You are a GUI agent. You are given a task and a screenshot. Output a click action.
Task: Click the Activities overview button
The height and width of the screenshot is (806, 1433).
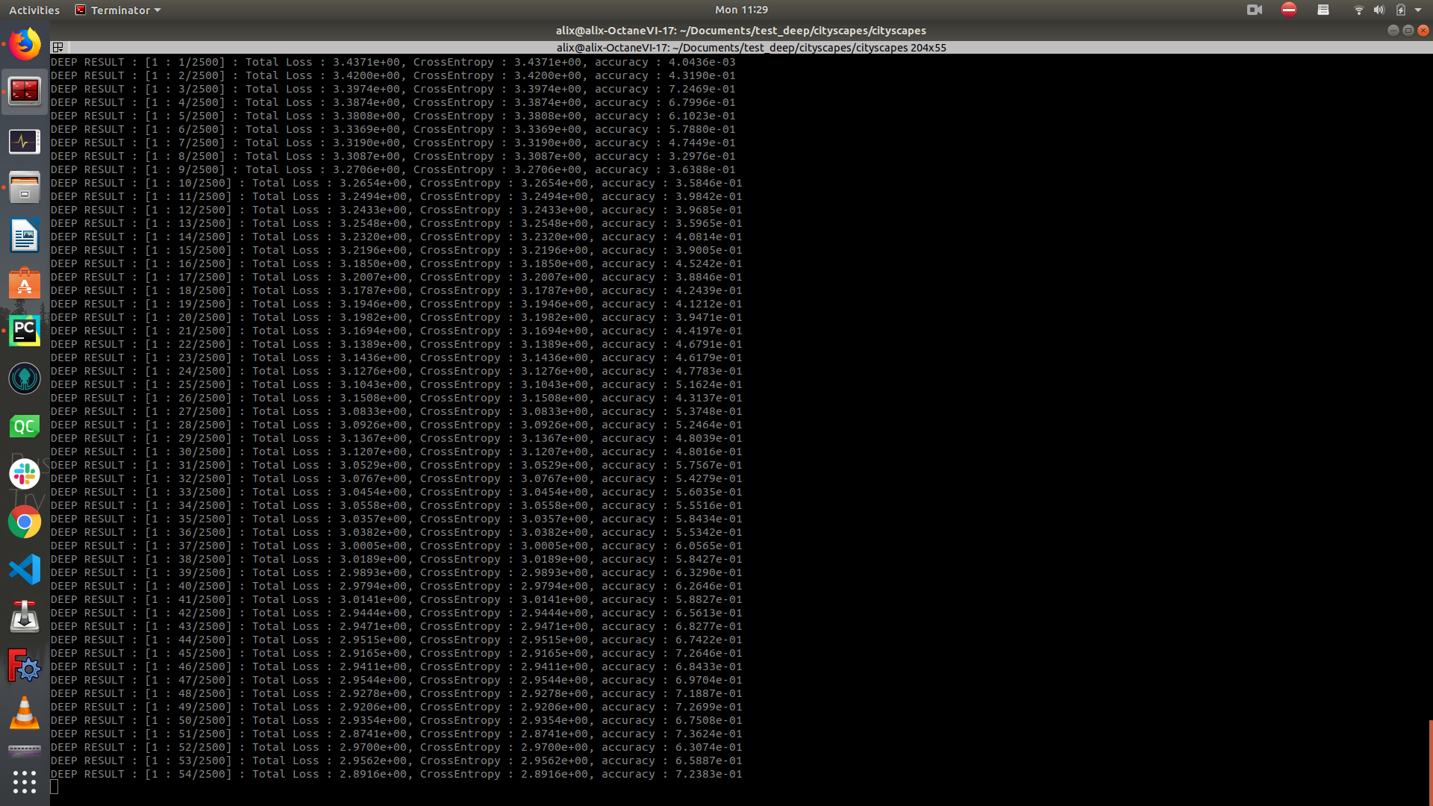click(34, 10)
